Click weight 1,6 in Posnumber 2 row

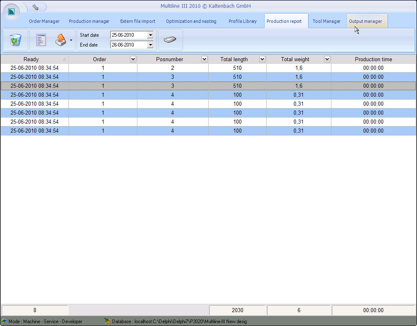tap(299, 68)
